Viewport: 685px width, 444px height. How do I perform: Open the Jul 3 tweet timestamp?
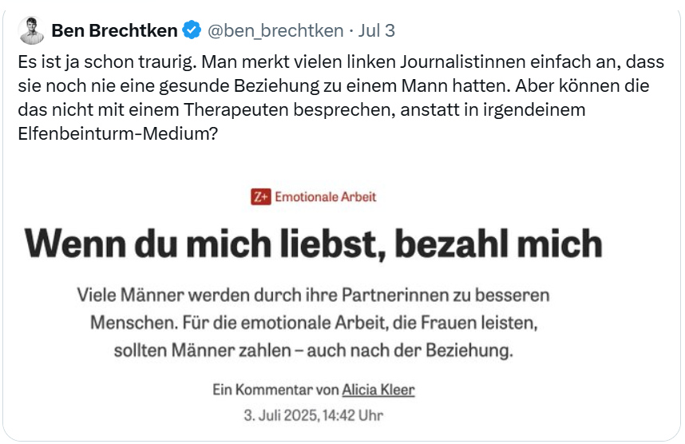click(x=377, y=31)
